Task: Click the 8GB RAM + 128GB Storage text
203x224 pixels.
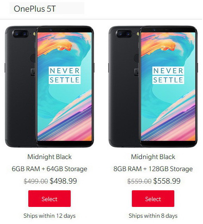Action: pyautogui.click(x=153, y=169)
